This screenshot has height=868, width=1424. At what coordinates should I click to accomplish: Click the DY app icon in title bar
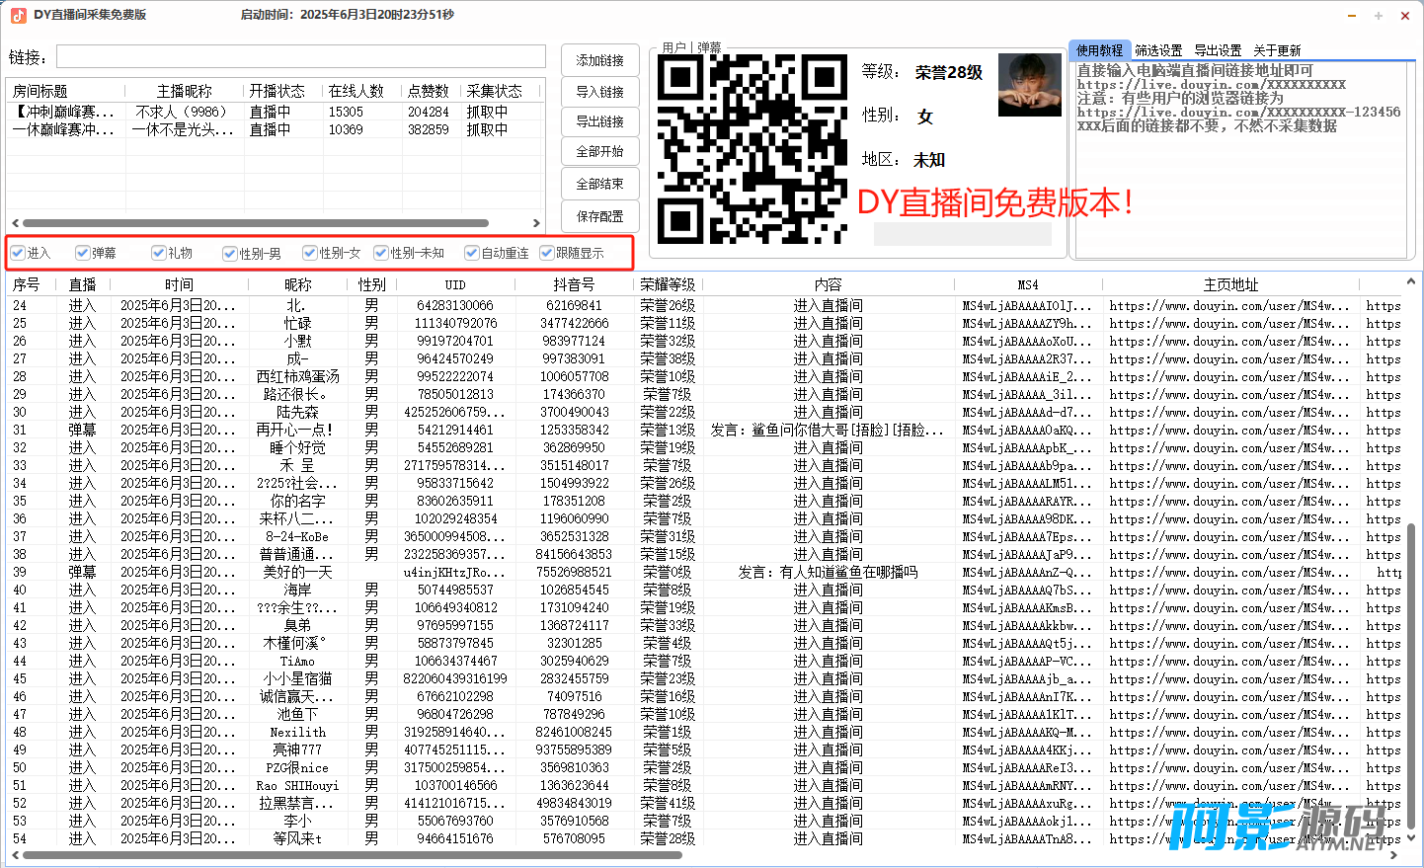pos(19,15)
